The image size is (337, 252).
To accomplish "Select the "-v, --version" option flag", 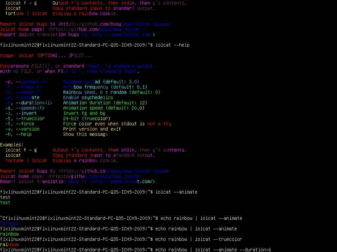I will click(x=22, y=129).
